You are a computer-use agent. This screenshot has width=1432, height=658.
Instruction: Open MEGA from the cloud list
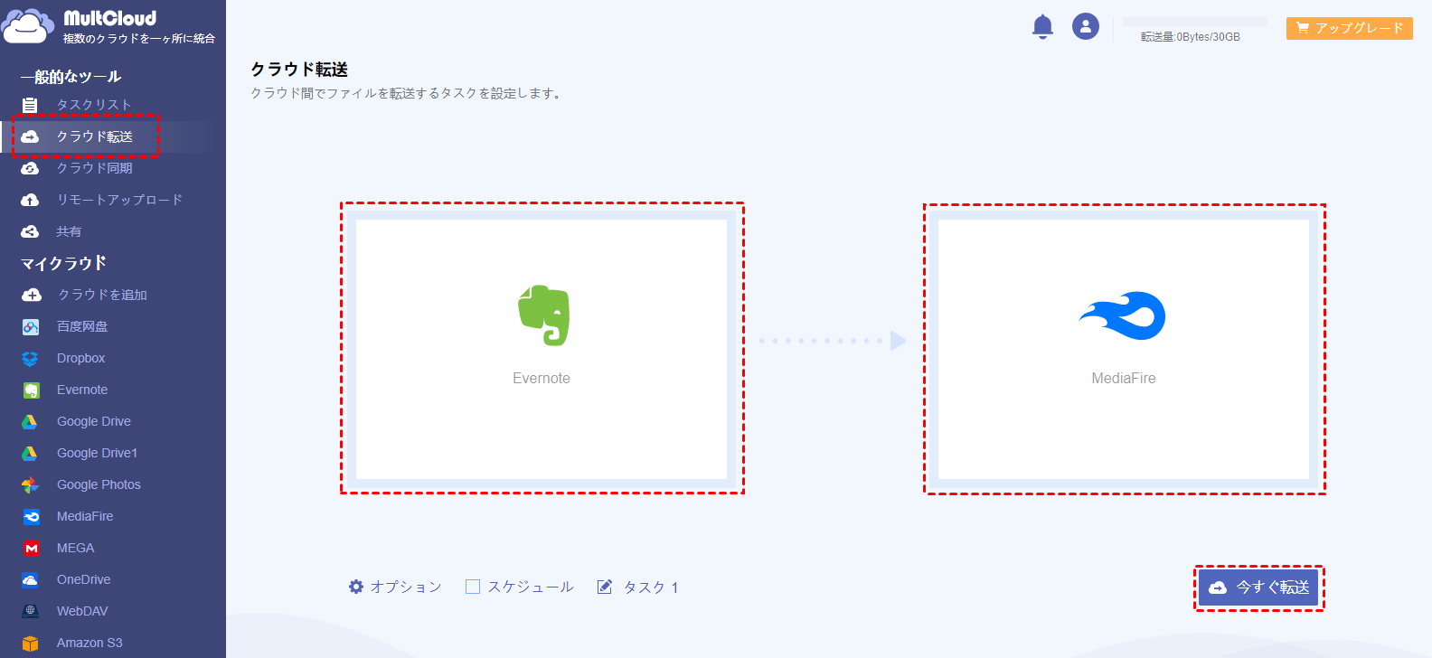[x=75, y=548]
